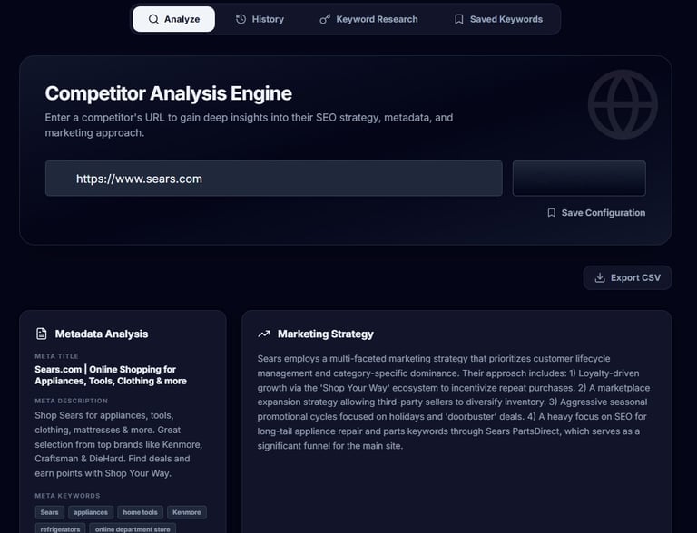Click the 'Marketing Strategy' heading
Screen dimensions: 697x533
point(326,334)
